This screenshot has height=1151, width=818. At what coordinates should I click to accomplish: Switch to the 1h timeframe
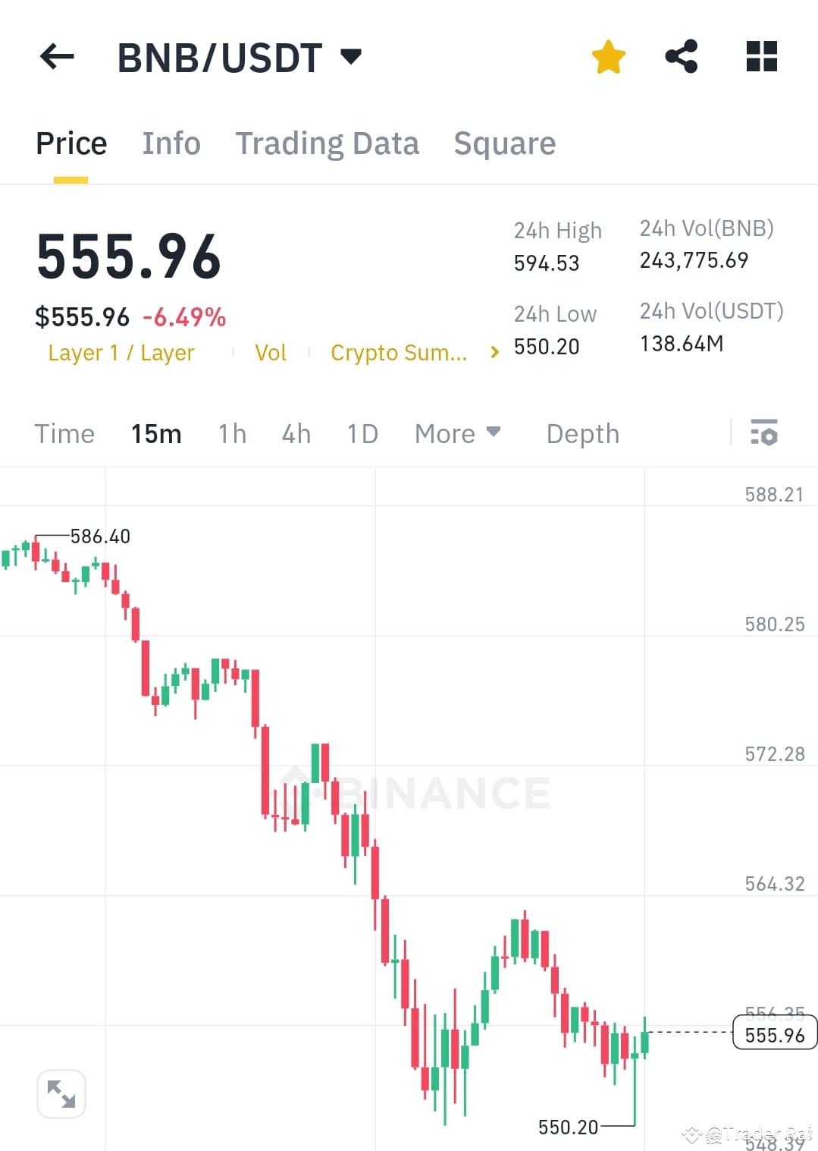[231, 433]
